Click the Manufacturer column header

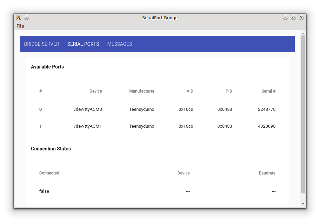142,91
